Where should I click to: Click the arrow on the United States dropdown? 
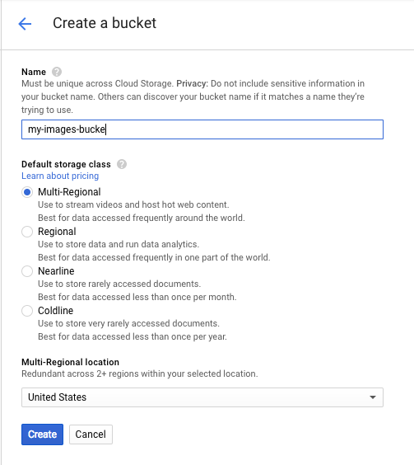click(x=373, y=397)
